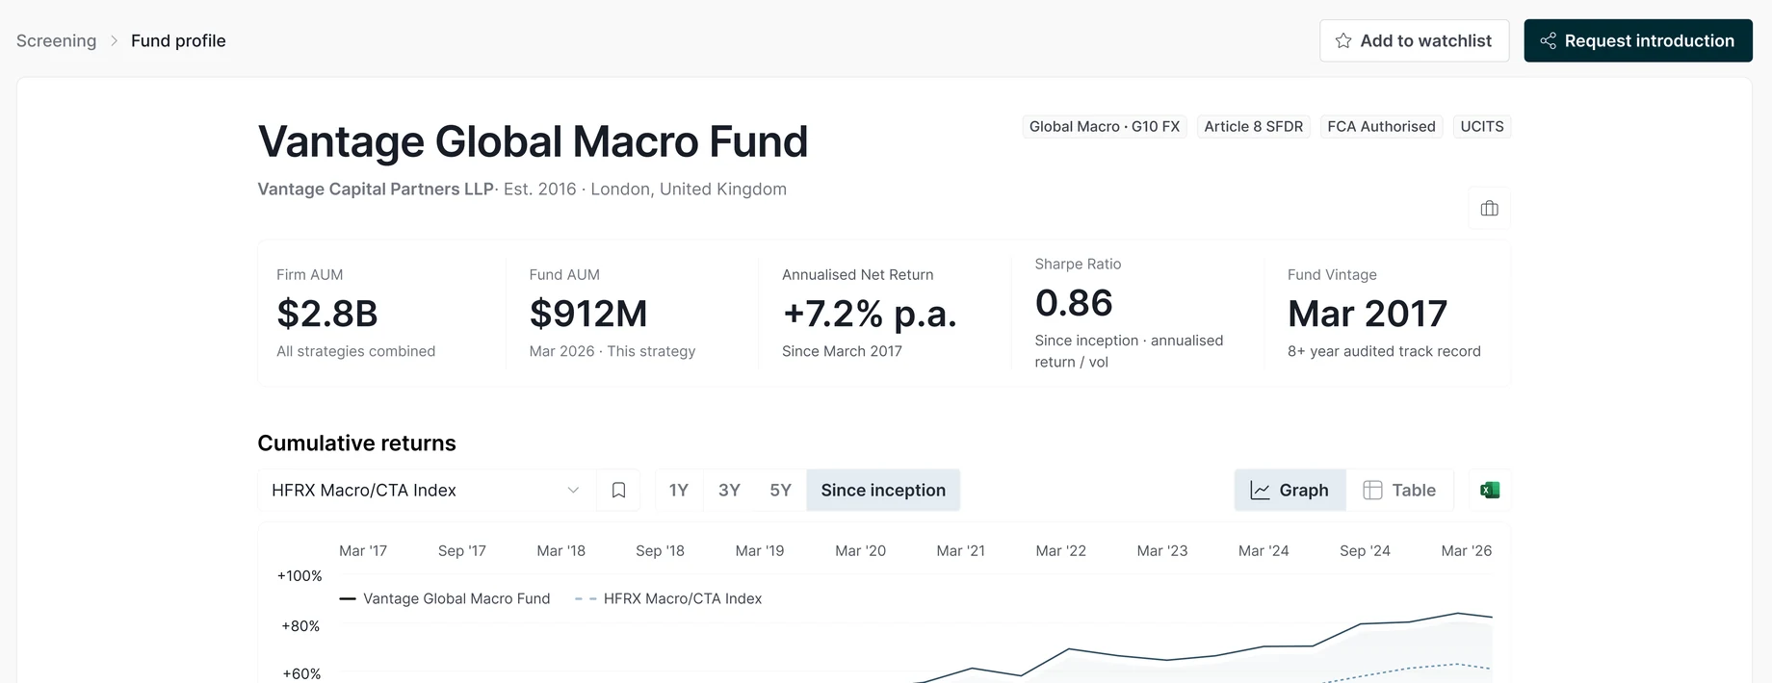Switch to Table view
Image resolution: width=1772 pixels, height=683 pixels.
click(1399, 491)
